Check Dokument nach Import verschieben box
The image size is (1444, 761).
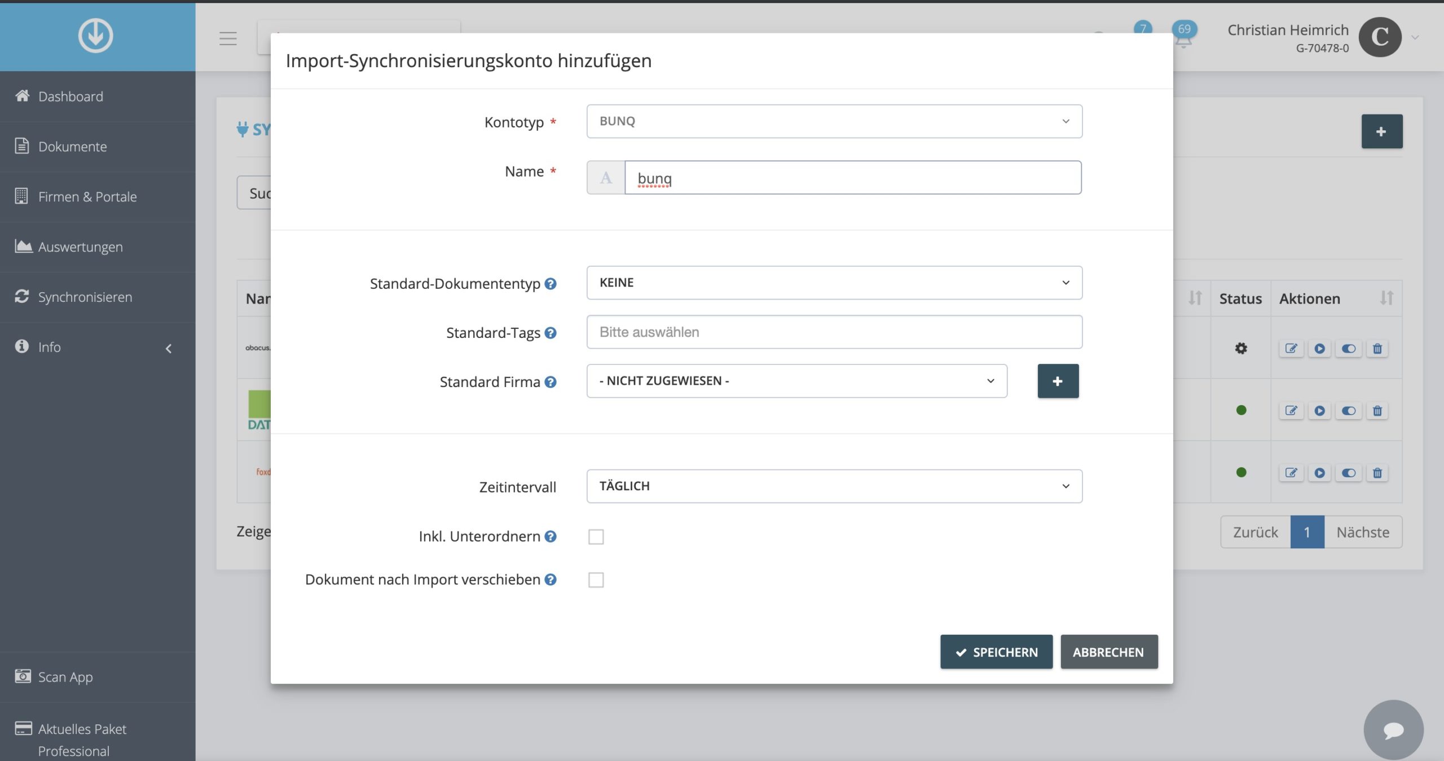pos(596,580)
